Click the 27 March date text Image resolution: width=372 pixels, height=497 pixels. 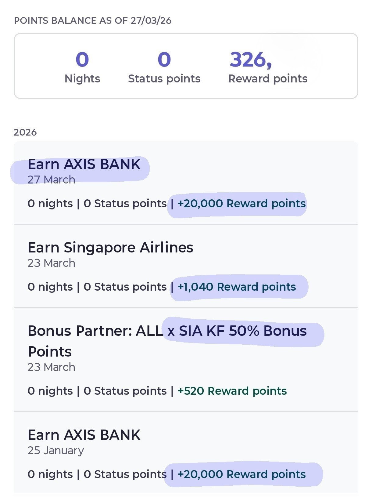[x=51, y=180]
